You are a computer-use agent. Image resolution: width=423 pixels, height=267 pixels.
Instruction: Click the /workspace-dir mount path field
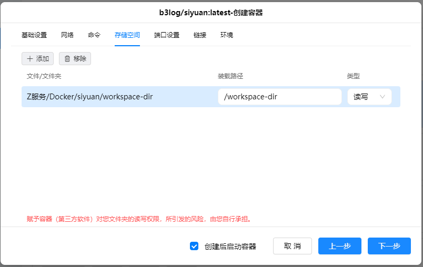(x=279, y=97)
